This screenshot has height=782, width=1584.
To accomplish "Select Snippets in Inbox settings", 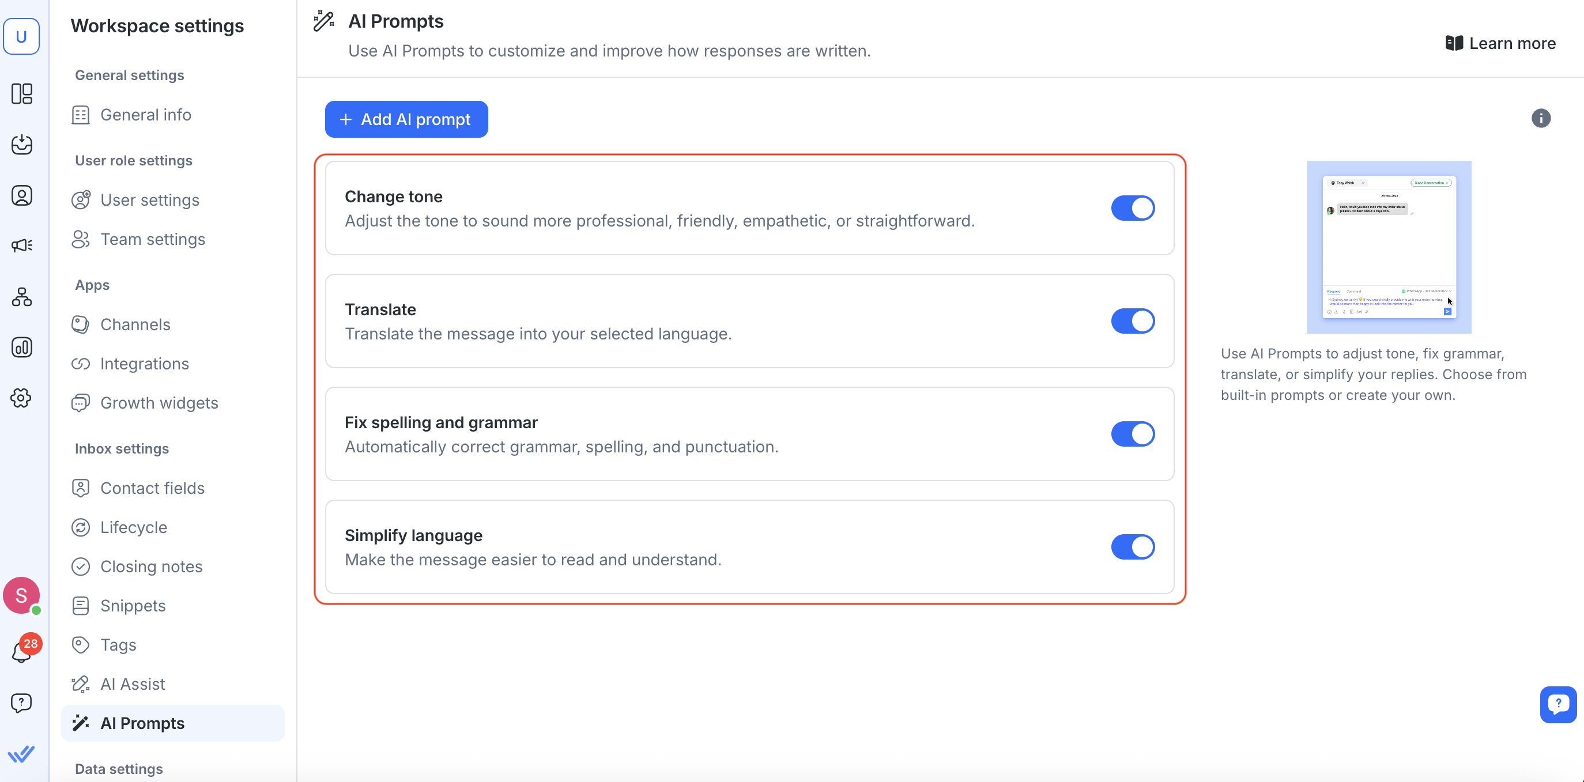I will pyautogui.click(x=133, y=606).
